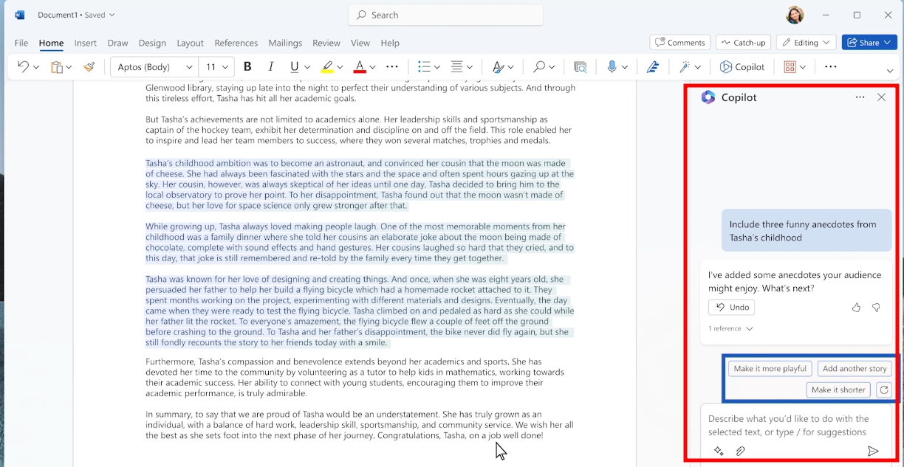Open the reuse files search icon
904x467 pixels.
580,67
